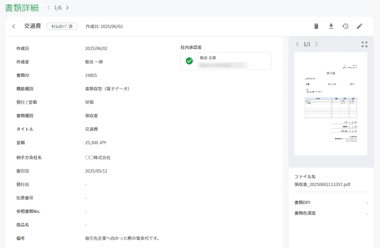Screen dimensions: 380x248
Task: Go to the previous document of 1/6
Action: (x=49, y=8)
